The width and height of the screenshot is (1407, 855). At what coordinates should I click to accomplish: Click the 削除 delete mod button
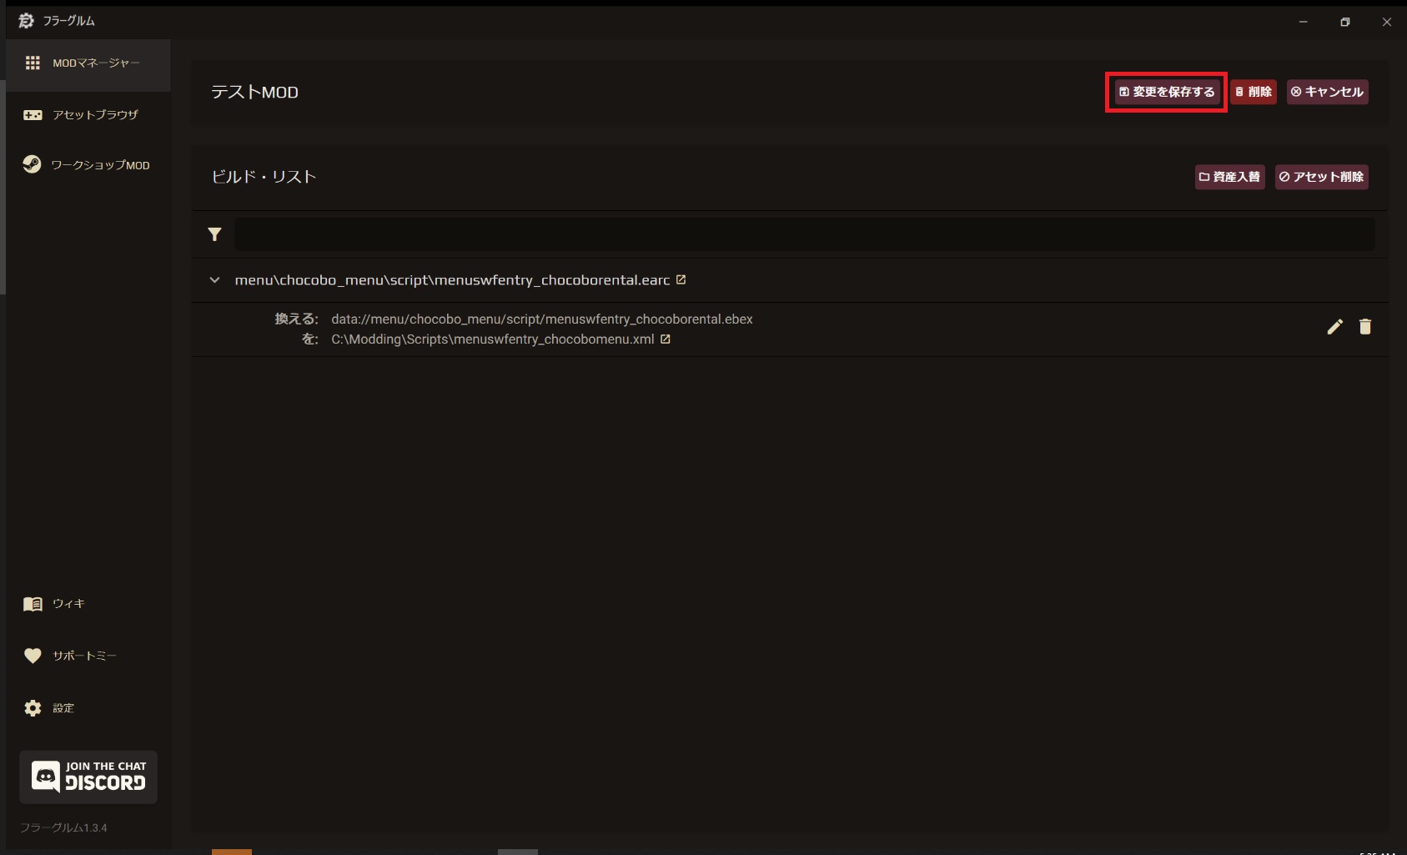(x=1254, y=92)
